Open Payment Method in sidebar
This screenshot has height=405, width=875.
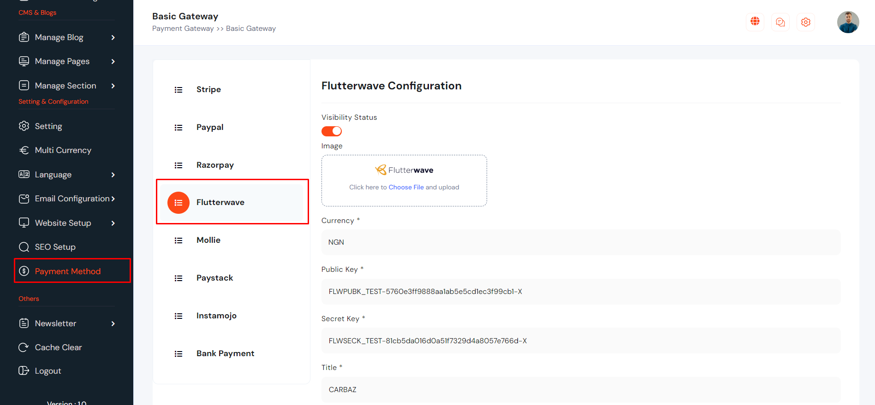68,271
